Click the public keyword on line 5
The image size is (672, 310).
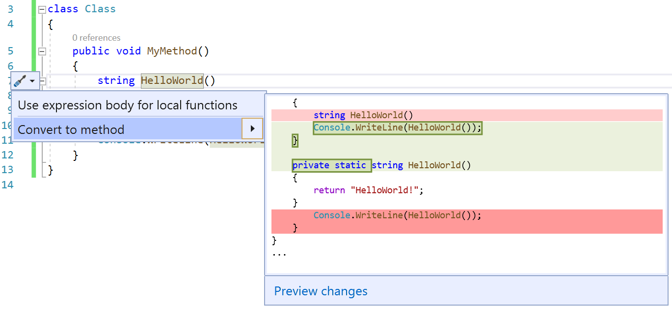point(91,51)
